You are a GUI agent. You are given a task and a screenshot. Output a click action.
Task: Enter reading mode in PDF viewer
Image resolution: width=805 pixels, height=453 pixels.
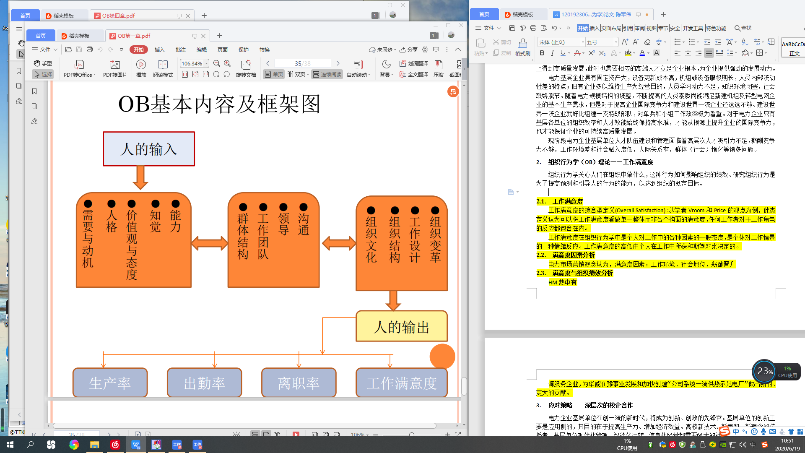[163, 69]
